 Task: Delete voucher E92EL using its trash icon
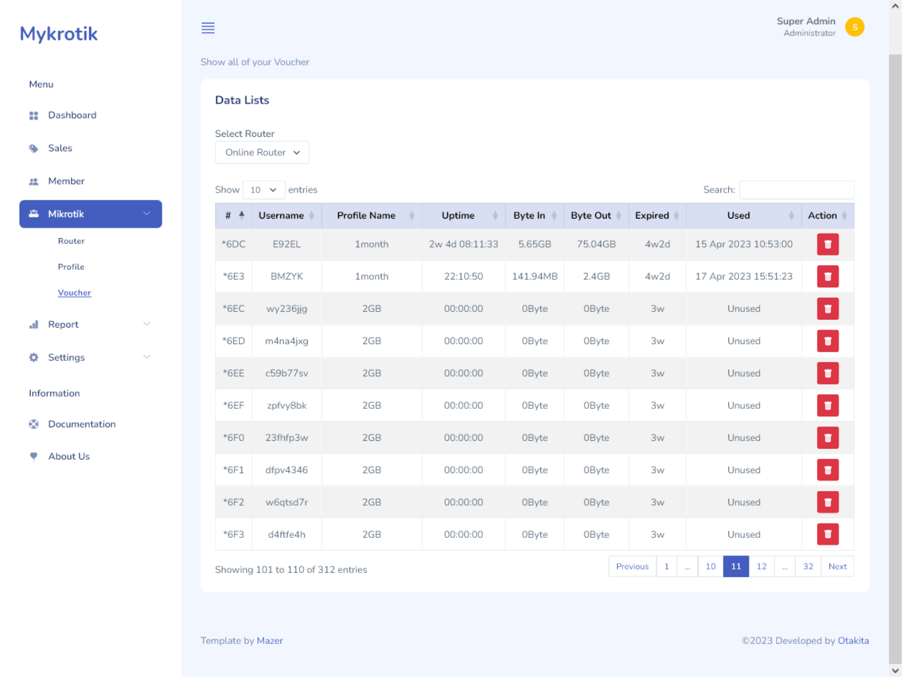pyautogui.click(x=828, y=244)
